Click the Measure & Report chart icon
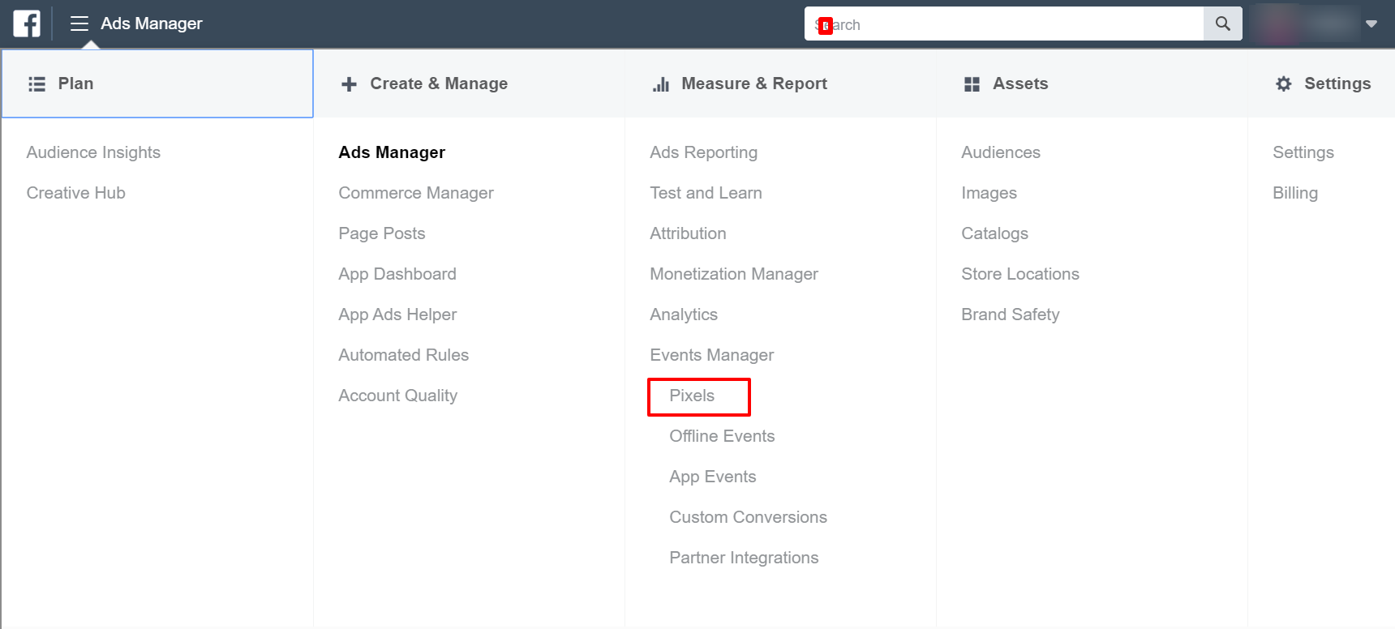 661,84
